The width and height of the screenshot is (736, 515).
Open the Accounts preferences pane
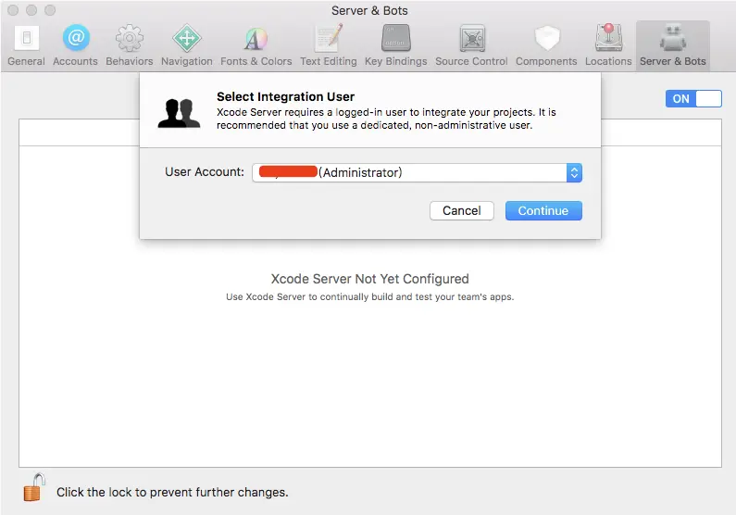pyautogui.click(x=76, y=45)
